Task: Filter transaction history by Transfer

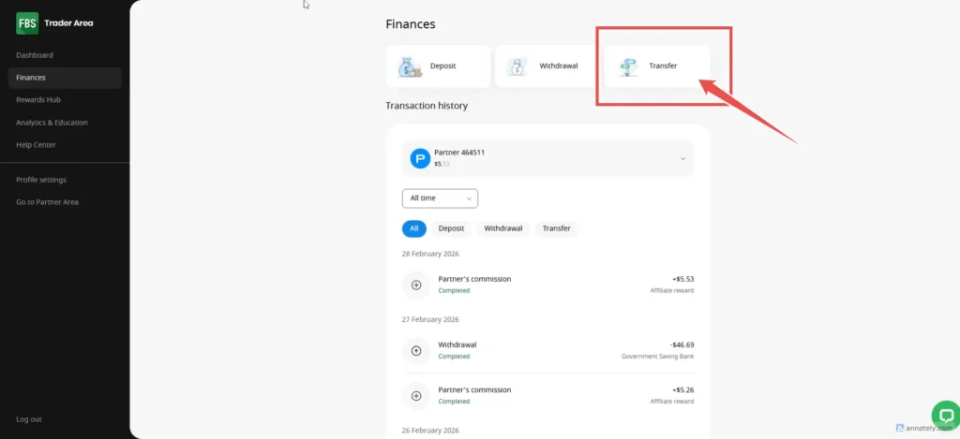Action: pos(557,228)
